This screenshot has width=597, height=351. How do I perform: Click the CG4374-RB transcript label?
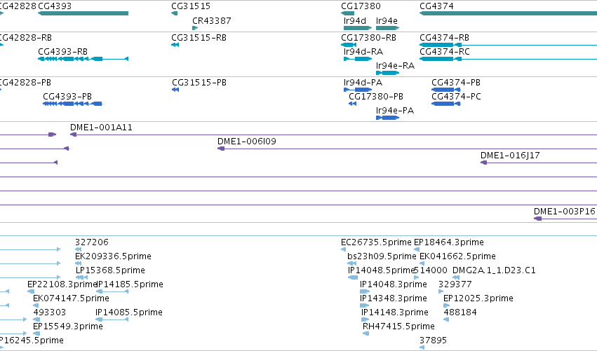(x=444, y=38)
